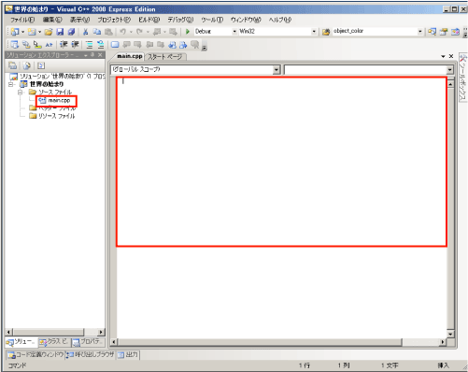468x372 pixels.
Task: Click the Save All toolbar icon
Action: point(71,32)
